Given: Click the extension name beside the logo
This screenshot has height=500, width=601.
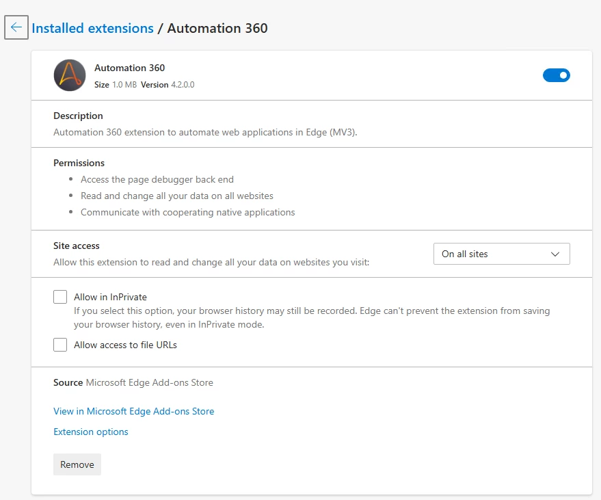Looking at the screenshot, I should 129,68.
